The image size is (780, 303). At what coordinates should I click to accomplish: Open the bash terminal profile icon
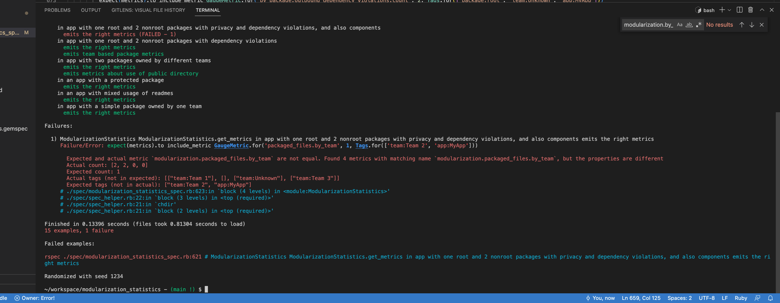[698, 10]
